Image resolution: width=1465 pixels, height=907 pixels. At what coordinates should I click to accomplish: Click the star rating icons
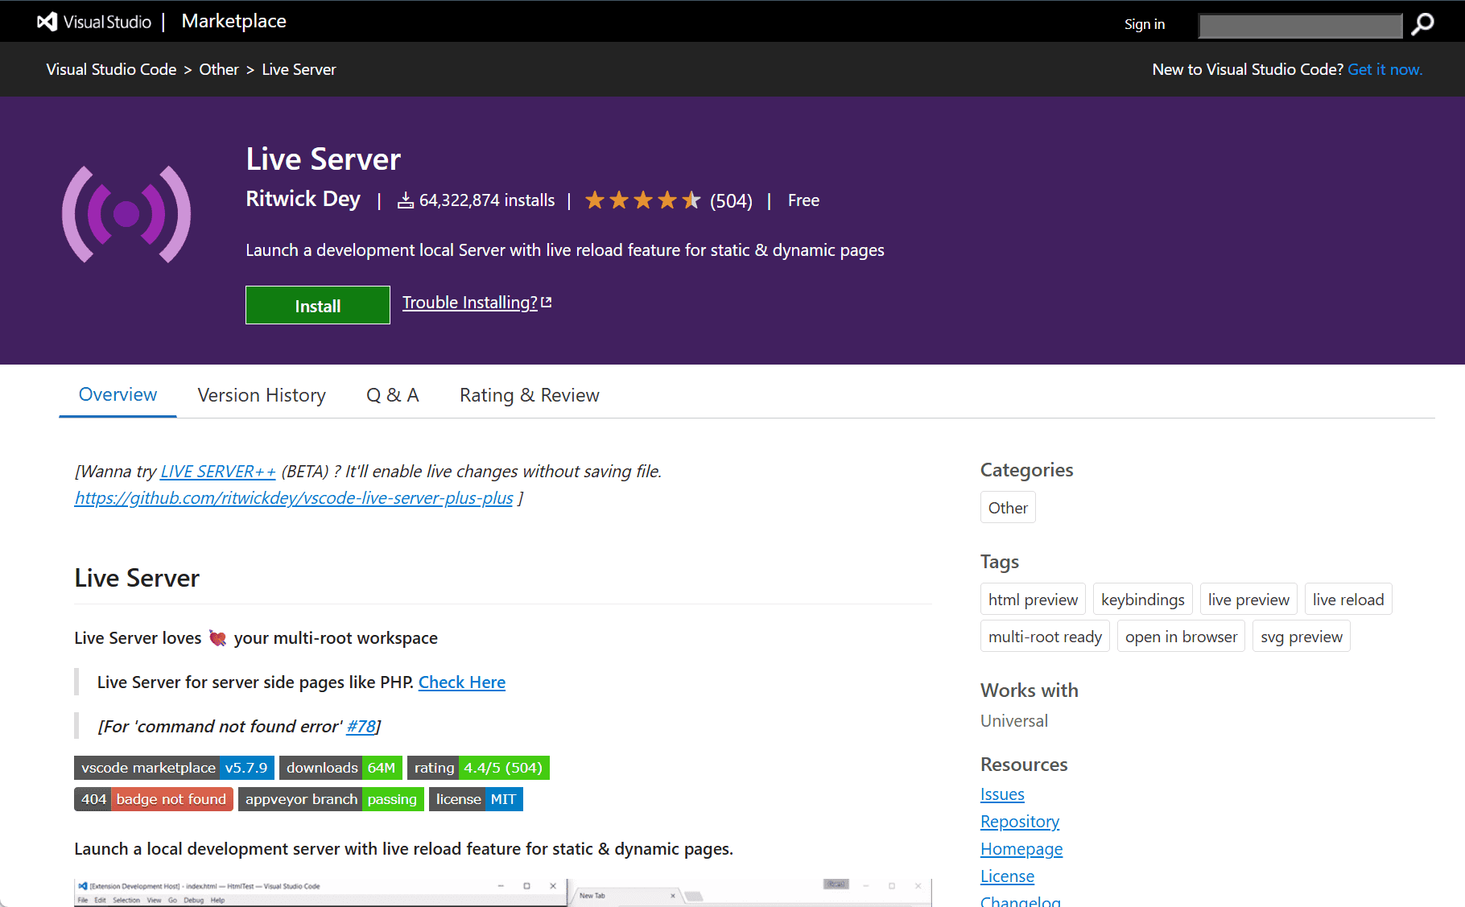point(642,200)
